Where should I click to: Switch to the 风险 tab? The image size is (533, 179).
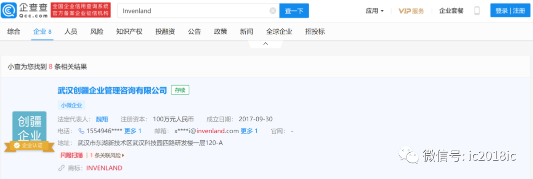pos(97,32)
